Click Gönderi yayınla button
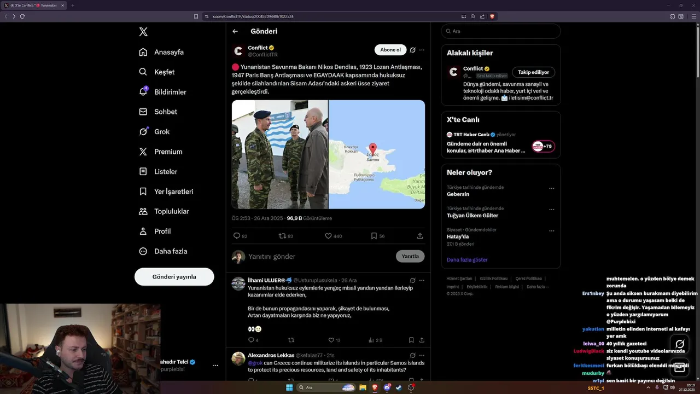This screenshot has height=394, width=700. coord(174,277)
